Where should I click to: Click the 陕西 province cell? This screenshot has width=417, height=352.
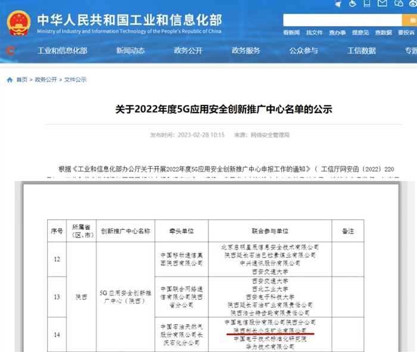82,297
